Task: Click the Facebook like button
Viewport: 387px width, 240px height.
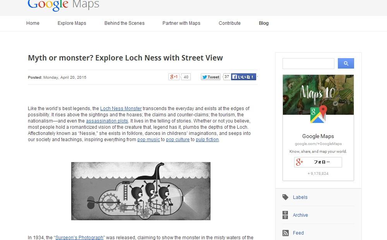Action: point(243,77)
